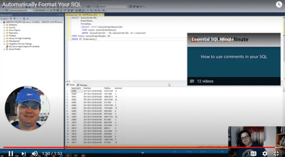Click the Watch later clock icon

tap(279, 4)
